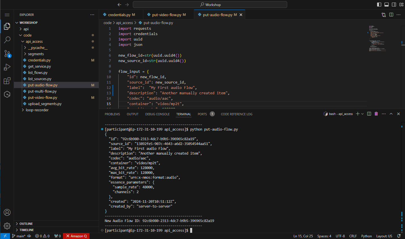Click the main* git branch indicator
Viewport: 405px width, 239px height.
tap(18, 236)
